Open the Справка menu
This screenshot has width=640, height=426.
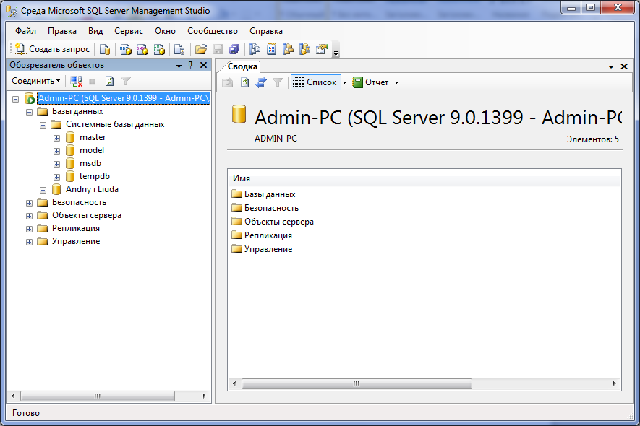(266, 31)
